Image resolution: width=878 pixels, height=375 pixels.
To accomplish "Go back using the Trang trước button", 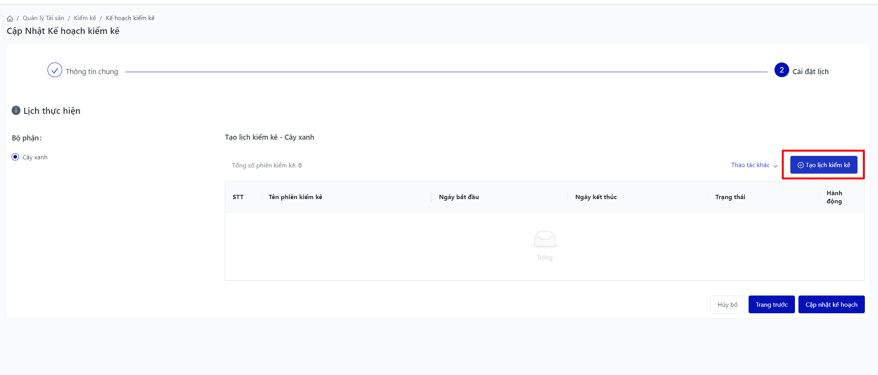I will [x=771, y=305].
